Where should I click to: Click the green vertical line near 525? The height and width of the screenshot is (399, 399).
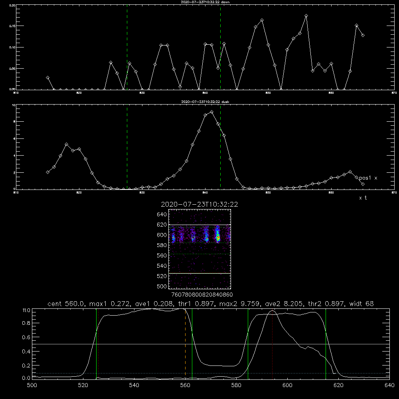coord(96,344)
